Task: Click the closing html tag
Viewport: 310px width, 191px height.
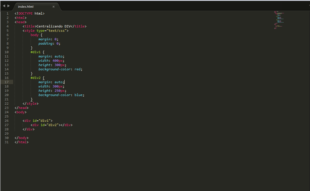Action: pyautogui.click(x=21, y=142)
